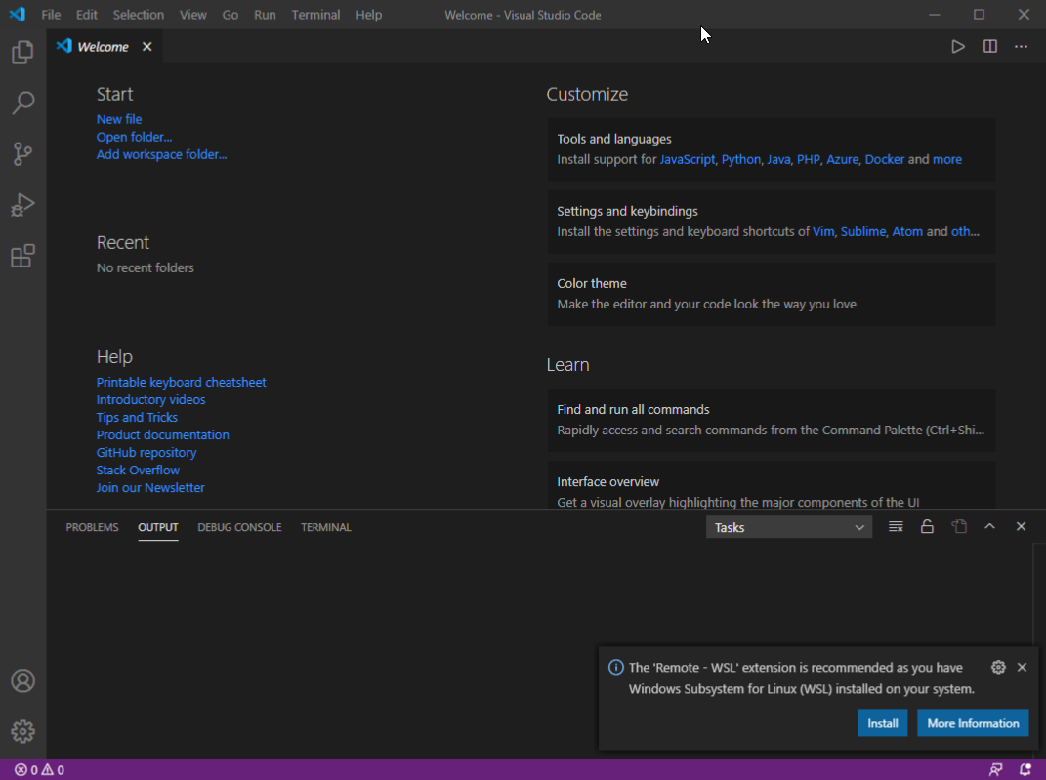Open notification settings gear menu
Image resolution: width=1046 pixels, height=780 pixels.
(x=997, y=668)
